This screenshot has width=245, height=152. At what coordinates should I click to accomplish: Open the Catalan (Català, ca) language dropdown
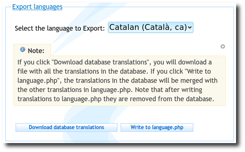tap(150, 28)
